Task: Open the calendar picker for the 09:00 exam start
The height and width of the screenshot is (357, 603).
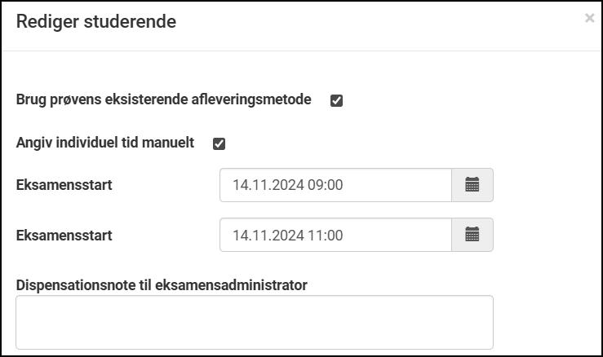Action: point(472,185)
